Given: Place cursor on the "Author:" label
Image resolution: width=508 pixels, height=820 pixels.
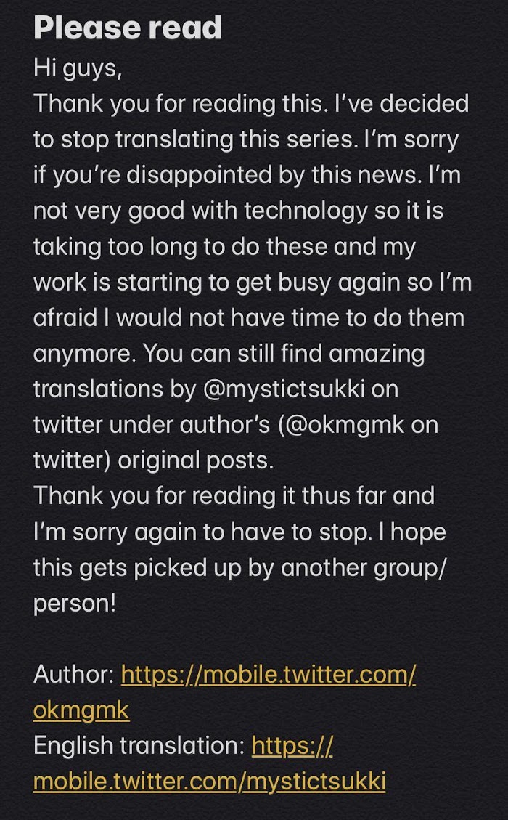Looking at the screenshot, I should [74, 675].
